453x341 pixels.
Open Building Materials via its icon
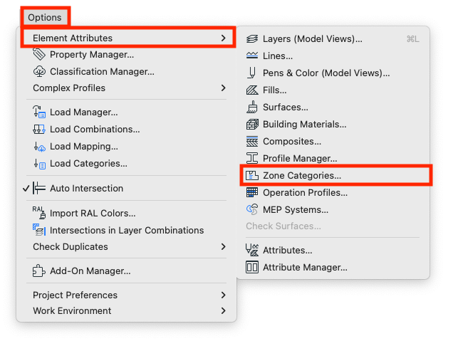(x=252, y=124)
